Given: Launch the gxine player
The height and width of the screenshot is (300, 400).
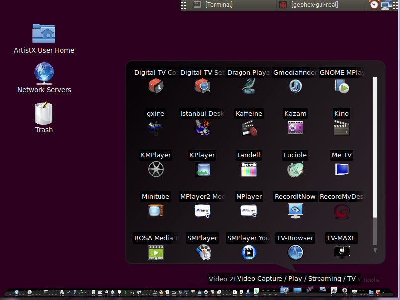Looking at the screenshot, I should tap(156, 128).
